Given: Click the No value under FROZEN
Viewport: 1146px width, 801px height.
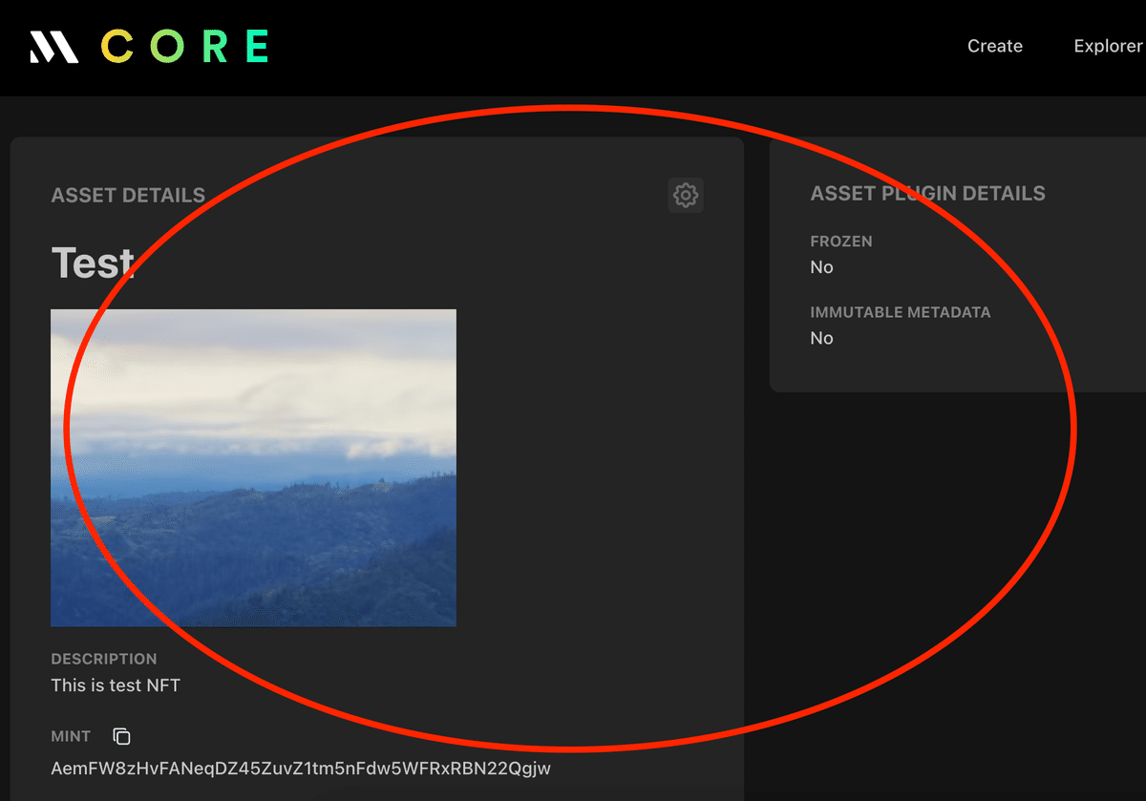Looking at the screenshot, I should 821,267.
